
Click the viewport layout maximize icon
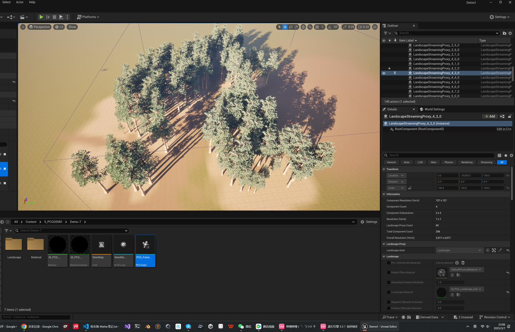pos(375,27)
